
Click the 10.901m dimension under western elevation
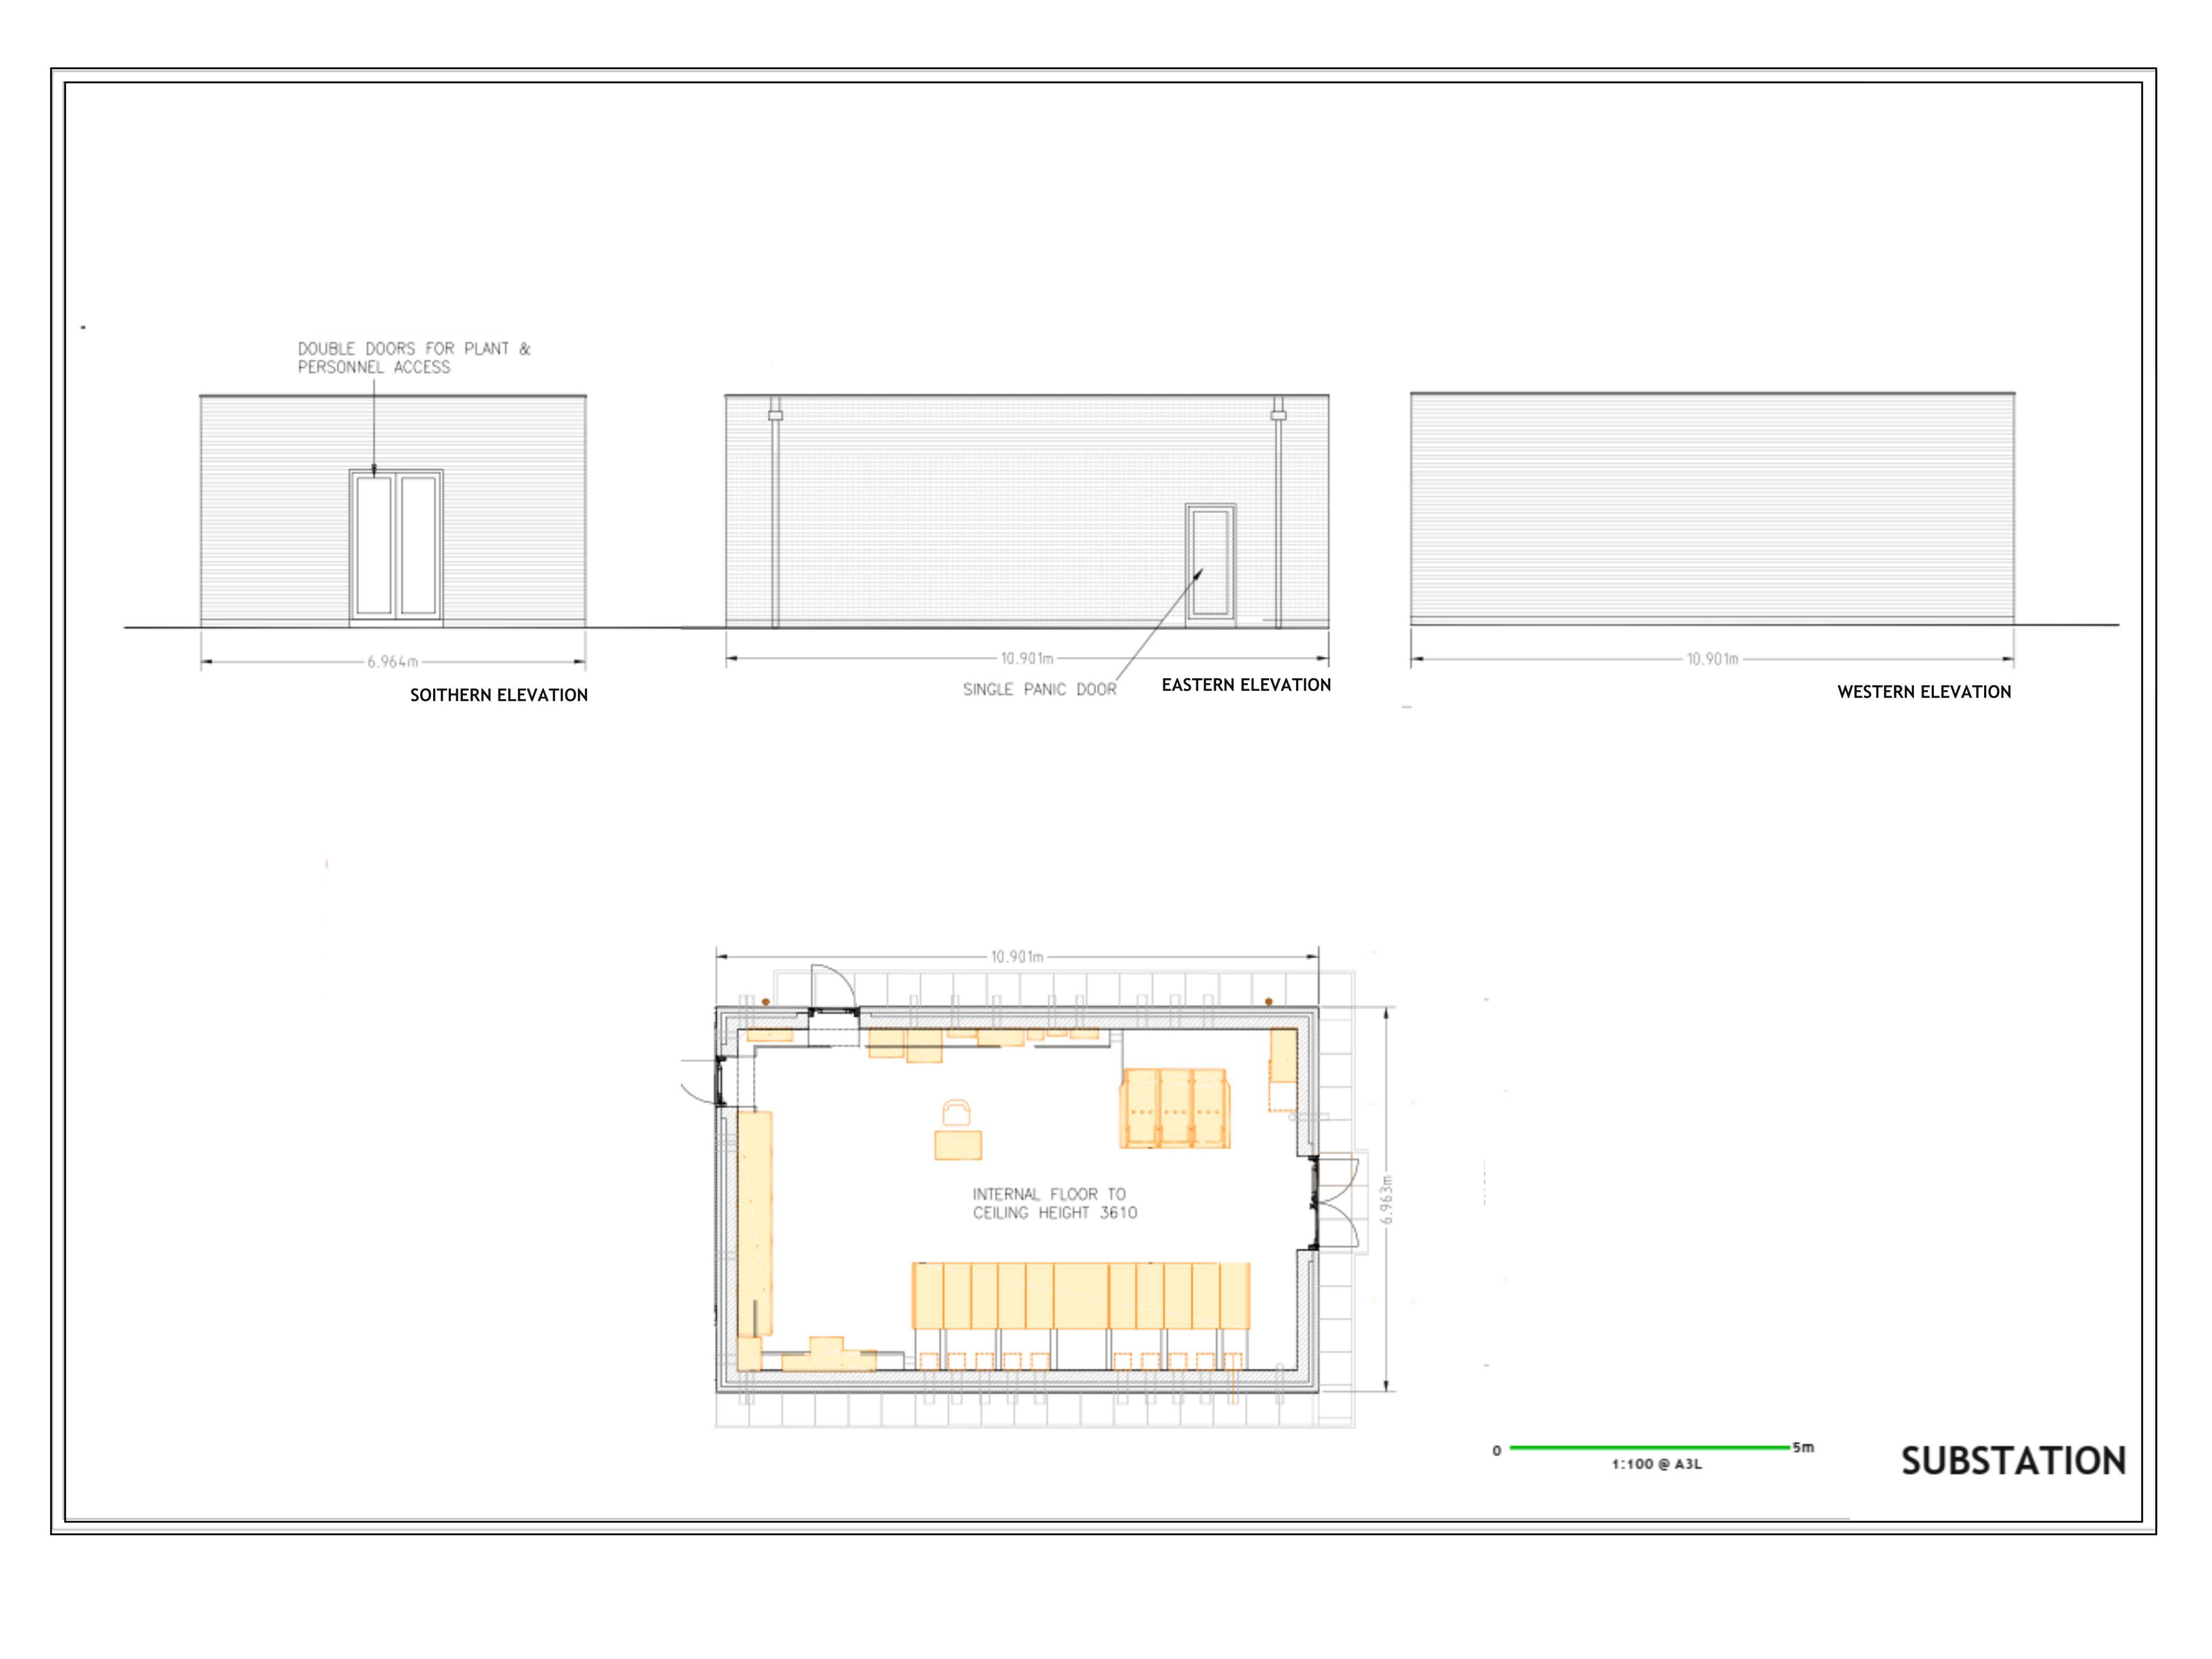click(x=1713, y=659)
